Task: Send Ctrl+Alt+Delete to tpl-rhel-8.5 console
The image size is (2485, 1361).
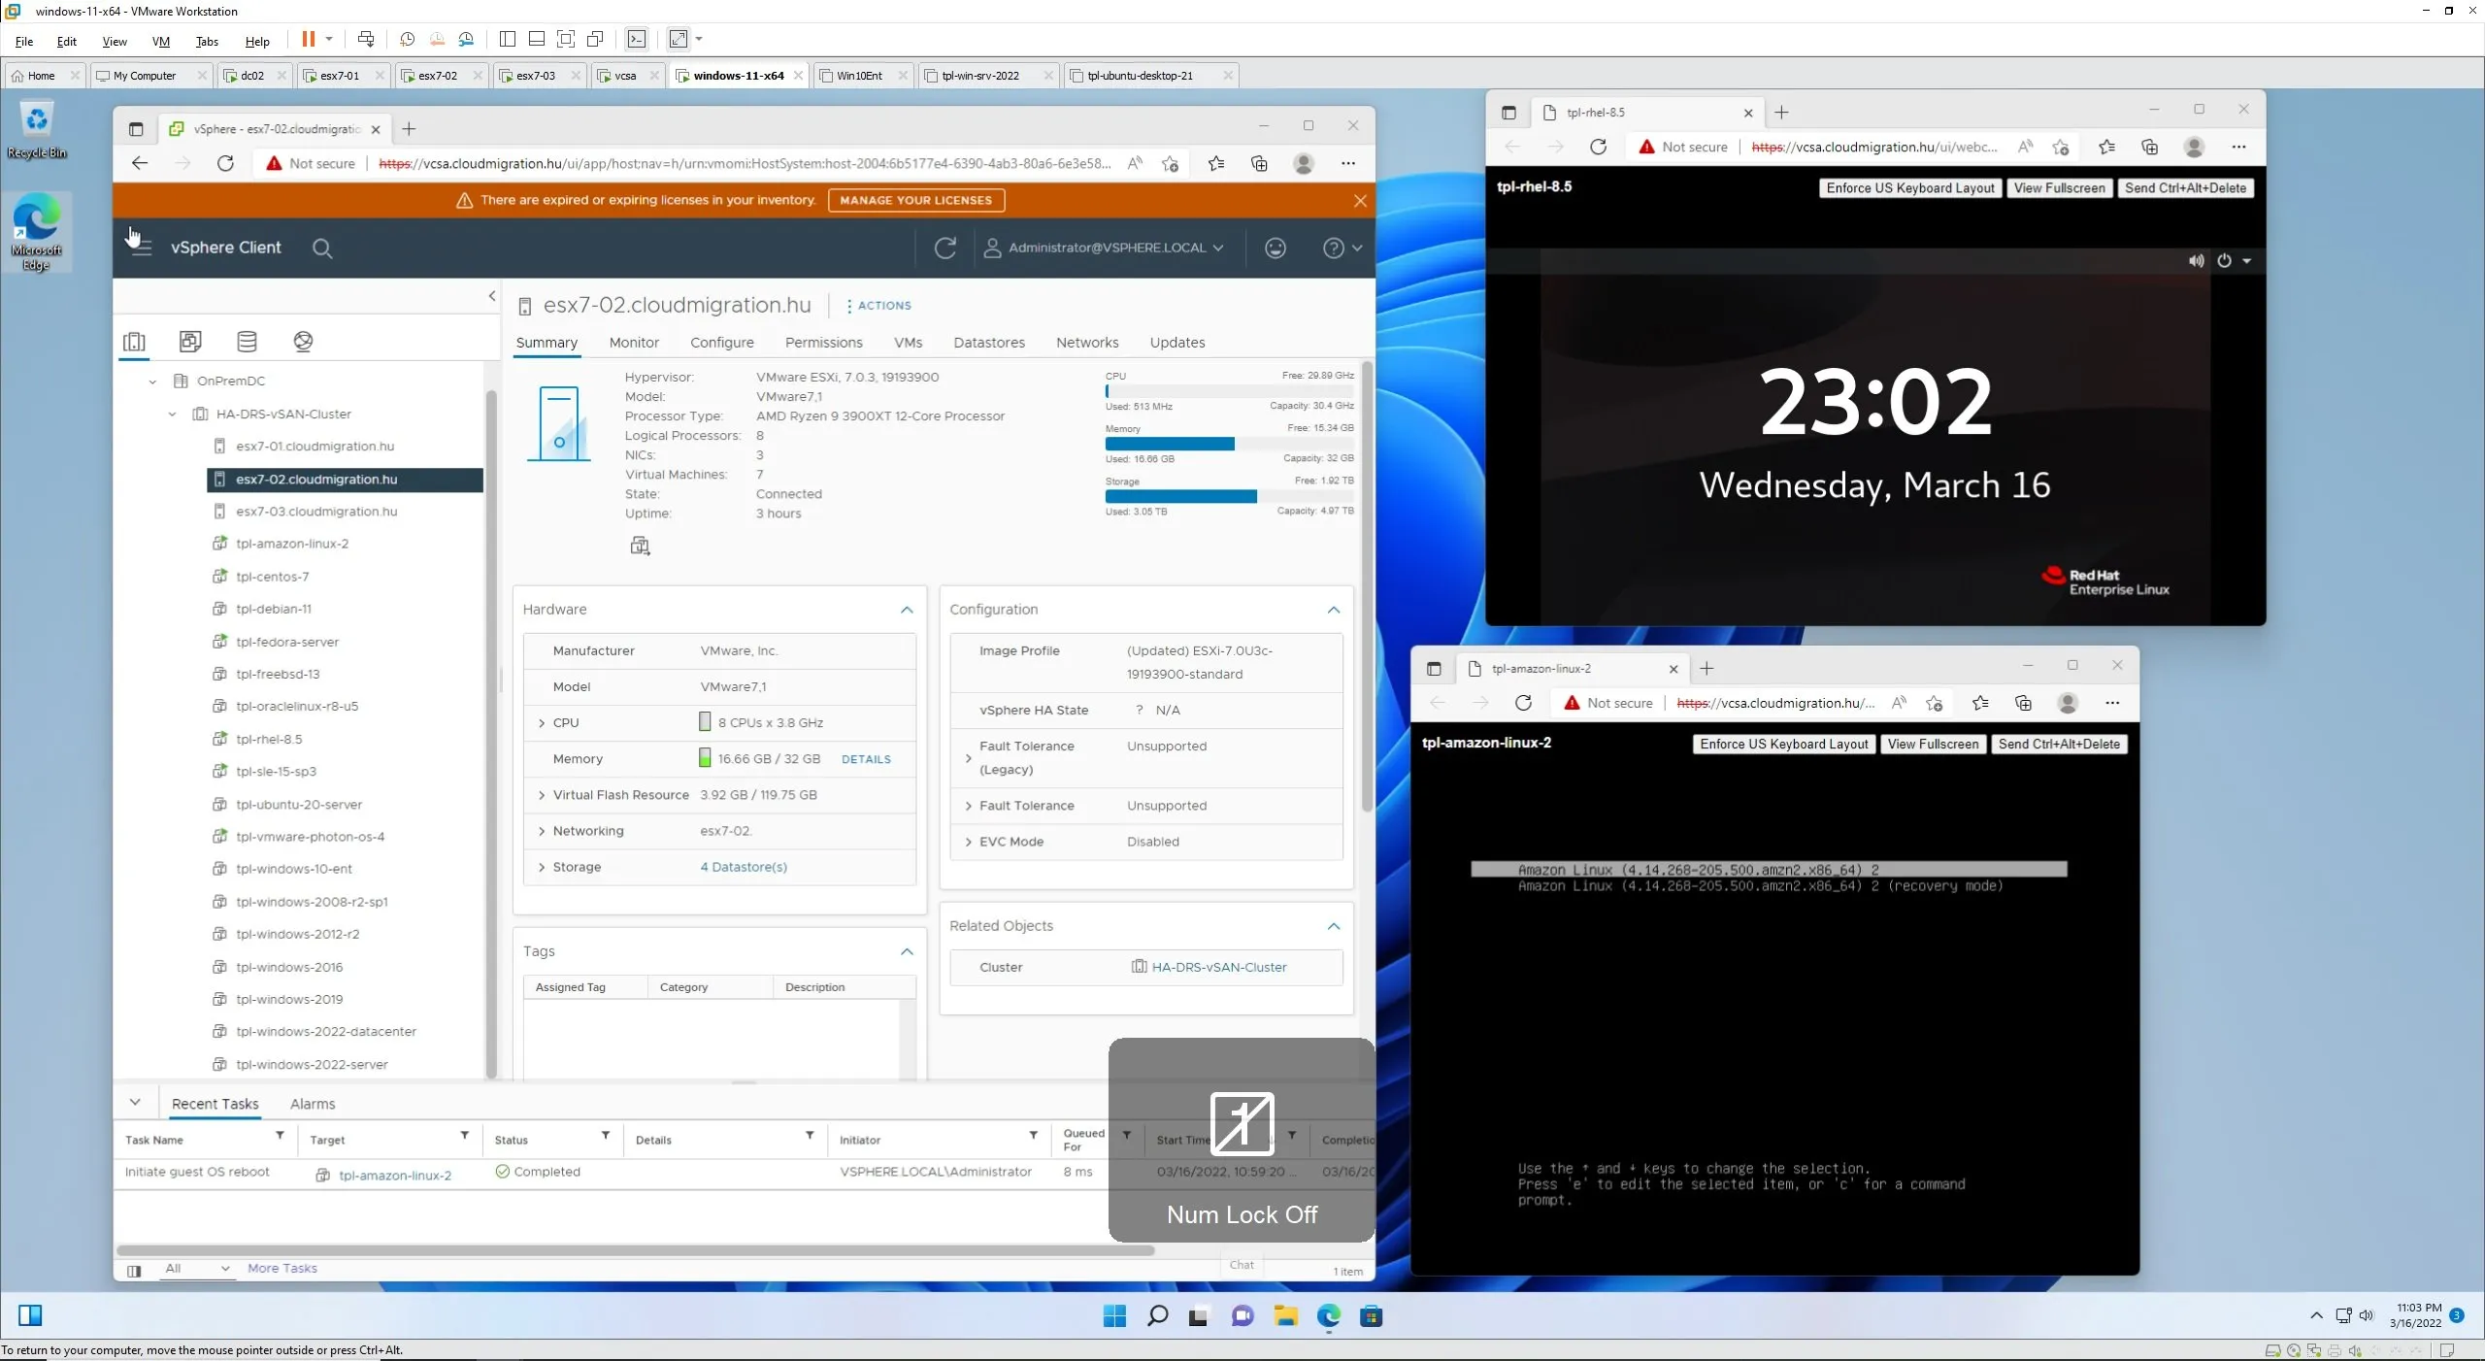Action: click(x=2185, y=188)
